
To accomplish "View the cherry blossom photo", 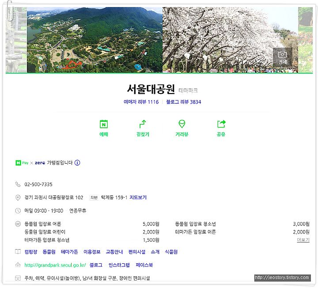I will coord(231,40).
